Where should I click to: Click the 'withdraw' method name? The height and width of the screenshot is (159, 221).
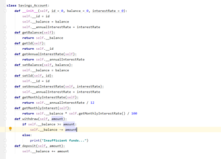coord(30,119)
